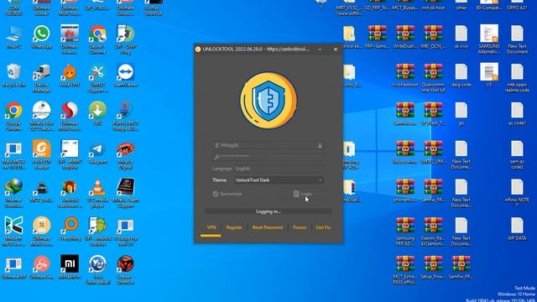The image size is (537, 302).
Task: Open the Setup_Pow archive file
Action: 433,267
